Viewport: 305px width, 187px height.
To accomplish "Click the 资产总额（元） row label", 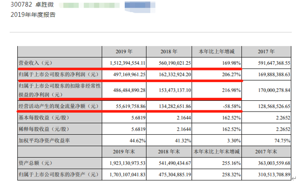I will tap(36, 163).
